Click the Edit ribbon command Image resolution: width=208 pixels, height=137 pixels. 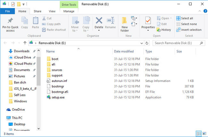(162, 24)
